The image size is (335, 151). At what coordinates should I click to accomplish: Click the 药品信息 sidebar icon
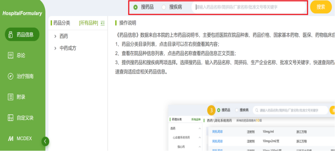[x=11, y=34]
